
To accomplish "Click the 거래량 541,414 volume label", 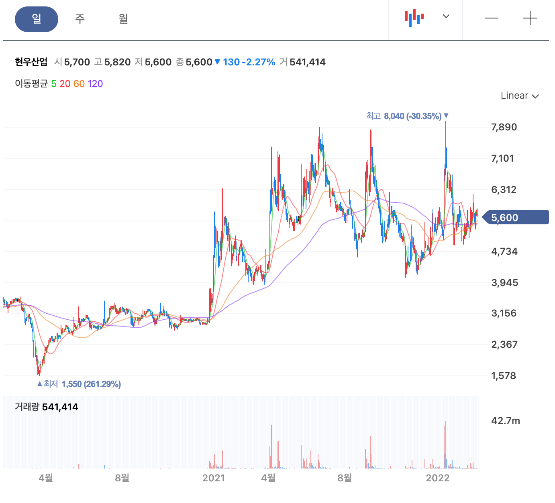I will tap(47, 407).
